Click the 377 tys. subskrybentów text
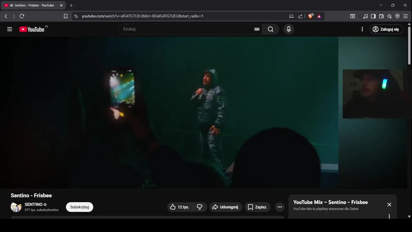This screenshot has height=232, width=412. click(42, 210)
